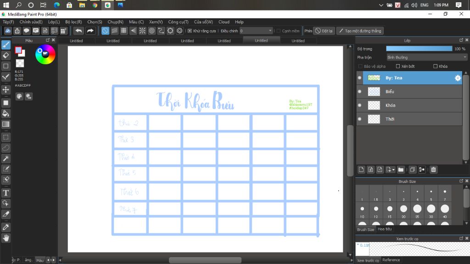Select the Fill rectangle tool
Screen dimensions: 470x264
[x=6, y=103]
